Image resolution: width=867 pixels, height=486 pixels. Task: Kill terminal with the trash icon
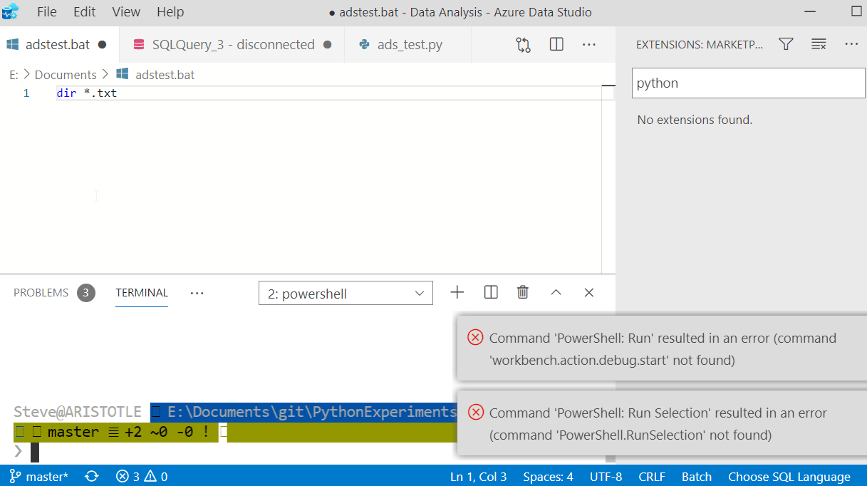pyautogui.click(x=523, y=292)
